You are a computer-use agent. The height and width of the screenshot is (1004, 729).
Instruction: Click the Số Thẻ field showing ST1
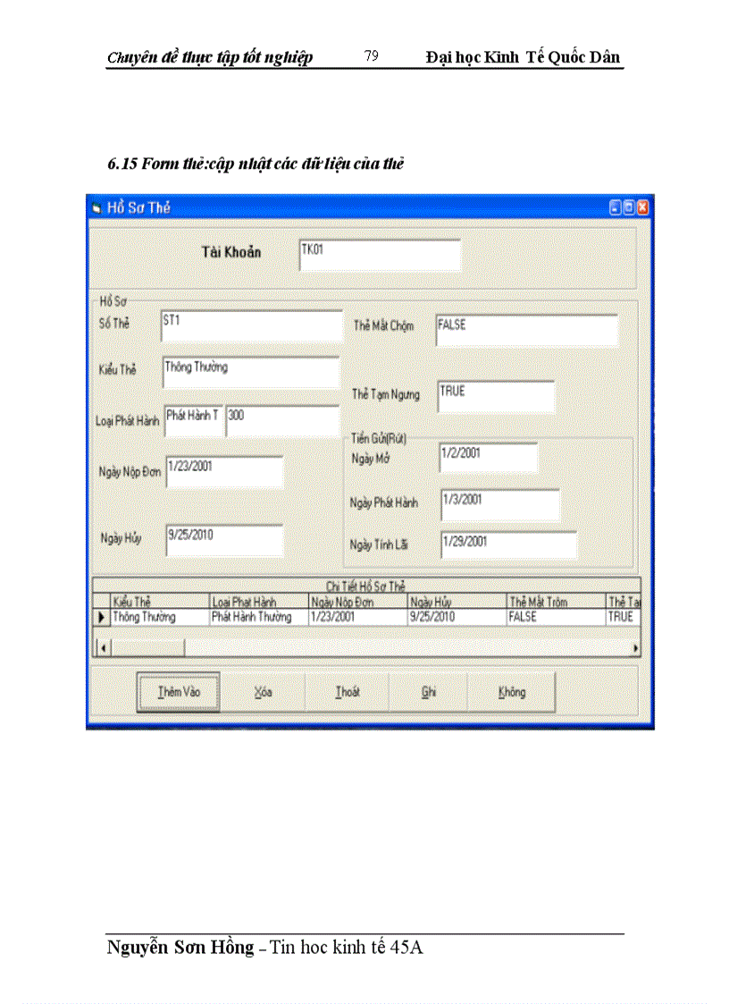tap(250, 327)
